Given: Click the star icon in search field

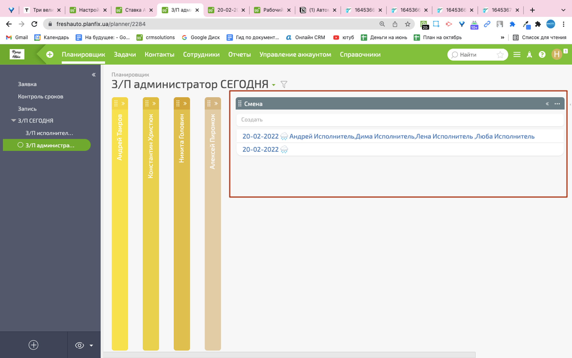Looking at the screenshot, I should (x=500, y=54).
